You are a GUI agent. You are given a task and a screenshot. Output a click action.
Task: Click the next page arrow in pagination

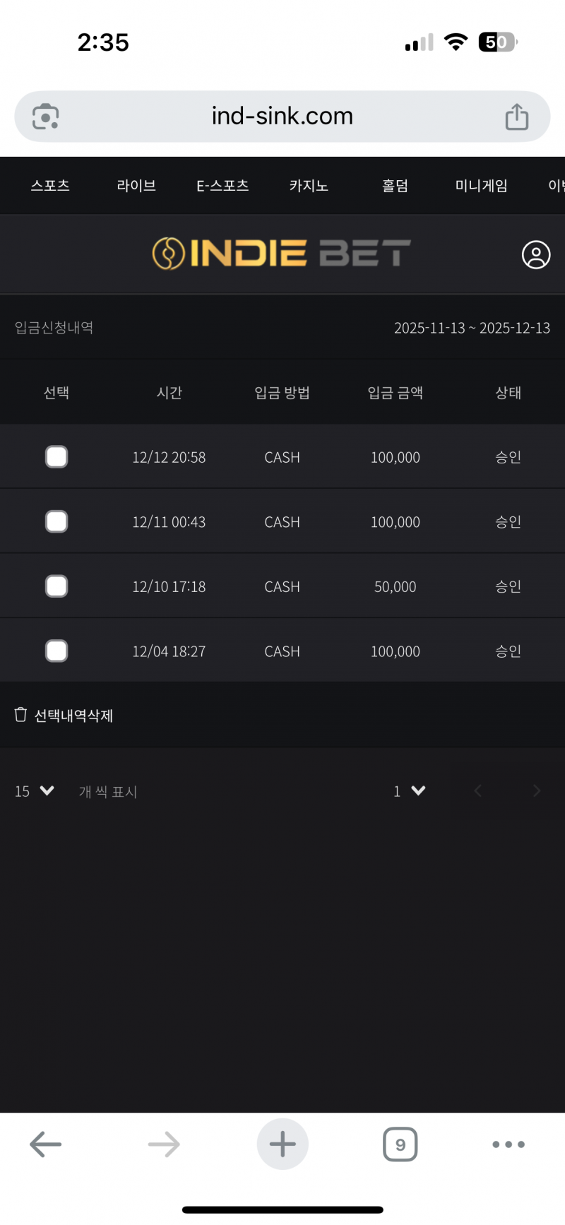537,791
